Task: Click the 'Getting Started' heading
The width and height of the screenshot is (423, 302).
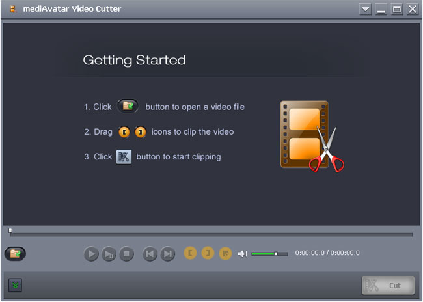Action: coord(134,60)
